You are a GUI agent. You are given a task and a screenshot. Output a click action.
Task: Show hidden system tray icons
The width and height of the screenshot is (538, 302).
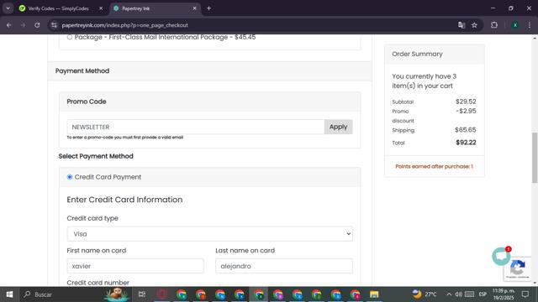(449, 294)
